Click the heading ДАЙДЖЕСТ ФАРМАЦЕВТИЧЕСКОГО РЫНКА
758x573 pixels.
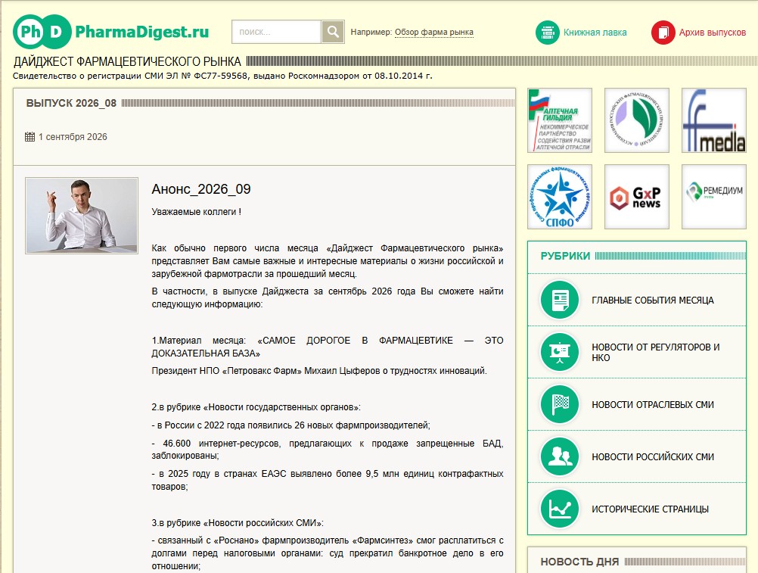[x=127, y=62]
